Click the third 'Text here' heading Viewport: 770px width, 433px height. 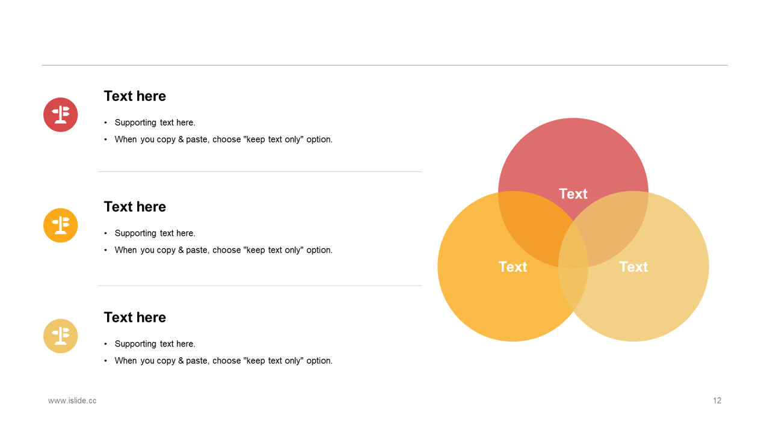(x=135, y=318)
